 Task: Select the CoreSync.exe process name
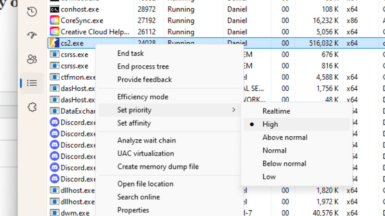coord(82,21)
